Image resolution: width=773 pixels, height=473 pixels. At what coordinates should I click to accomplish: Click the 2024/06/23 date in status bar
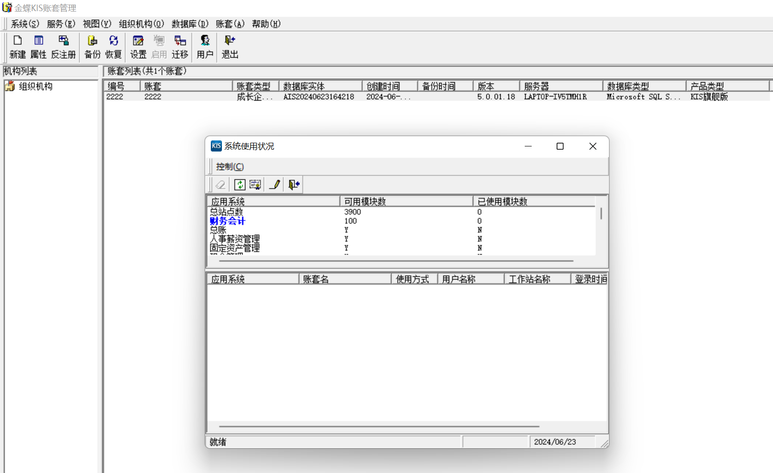coord(555,442)
